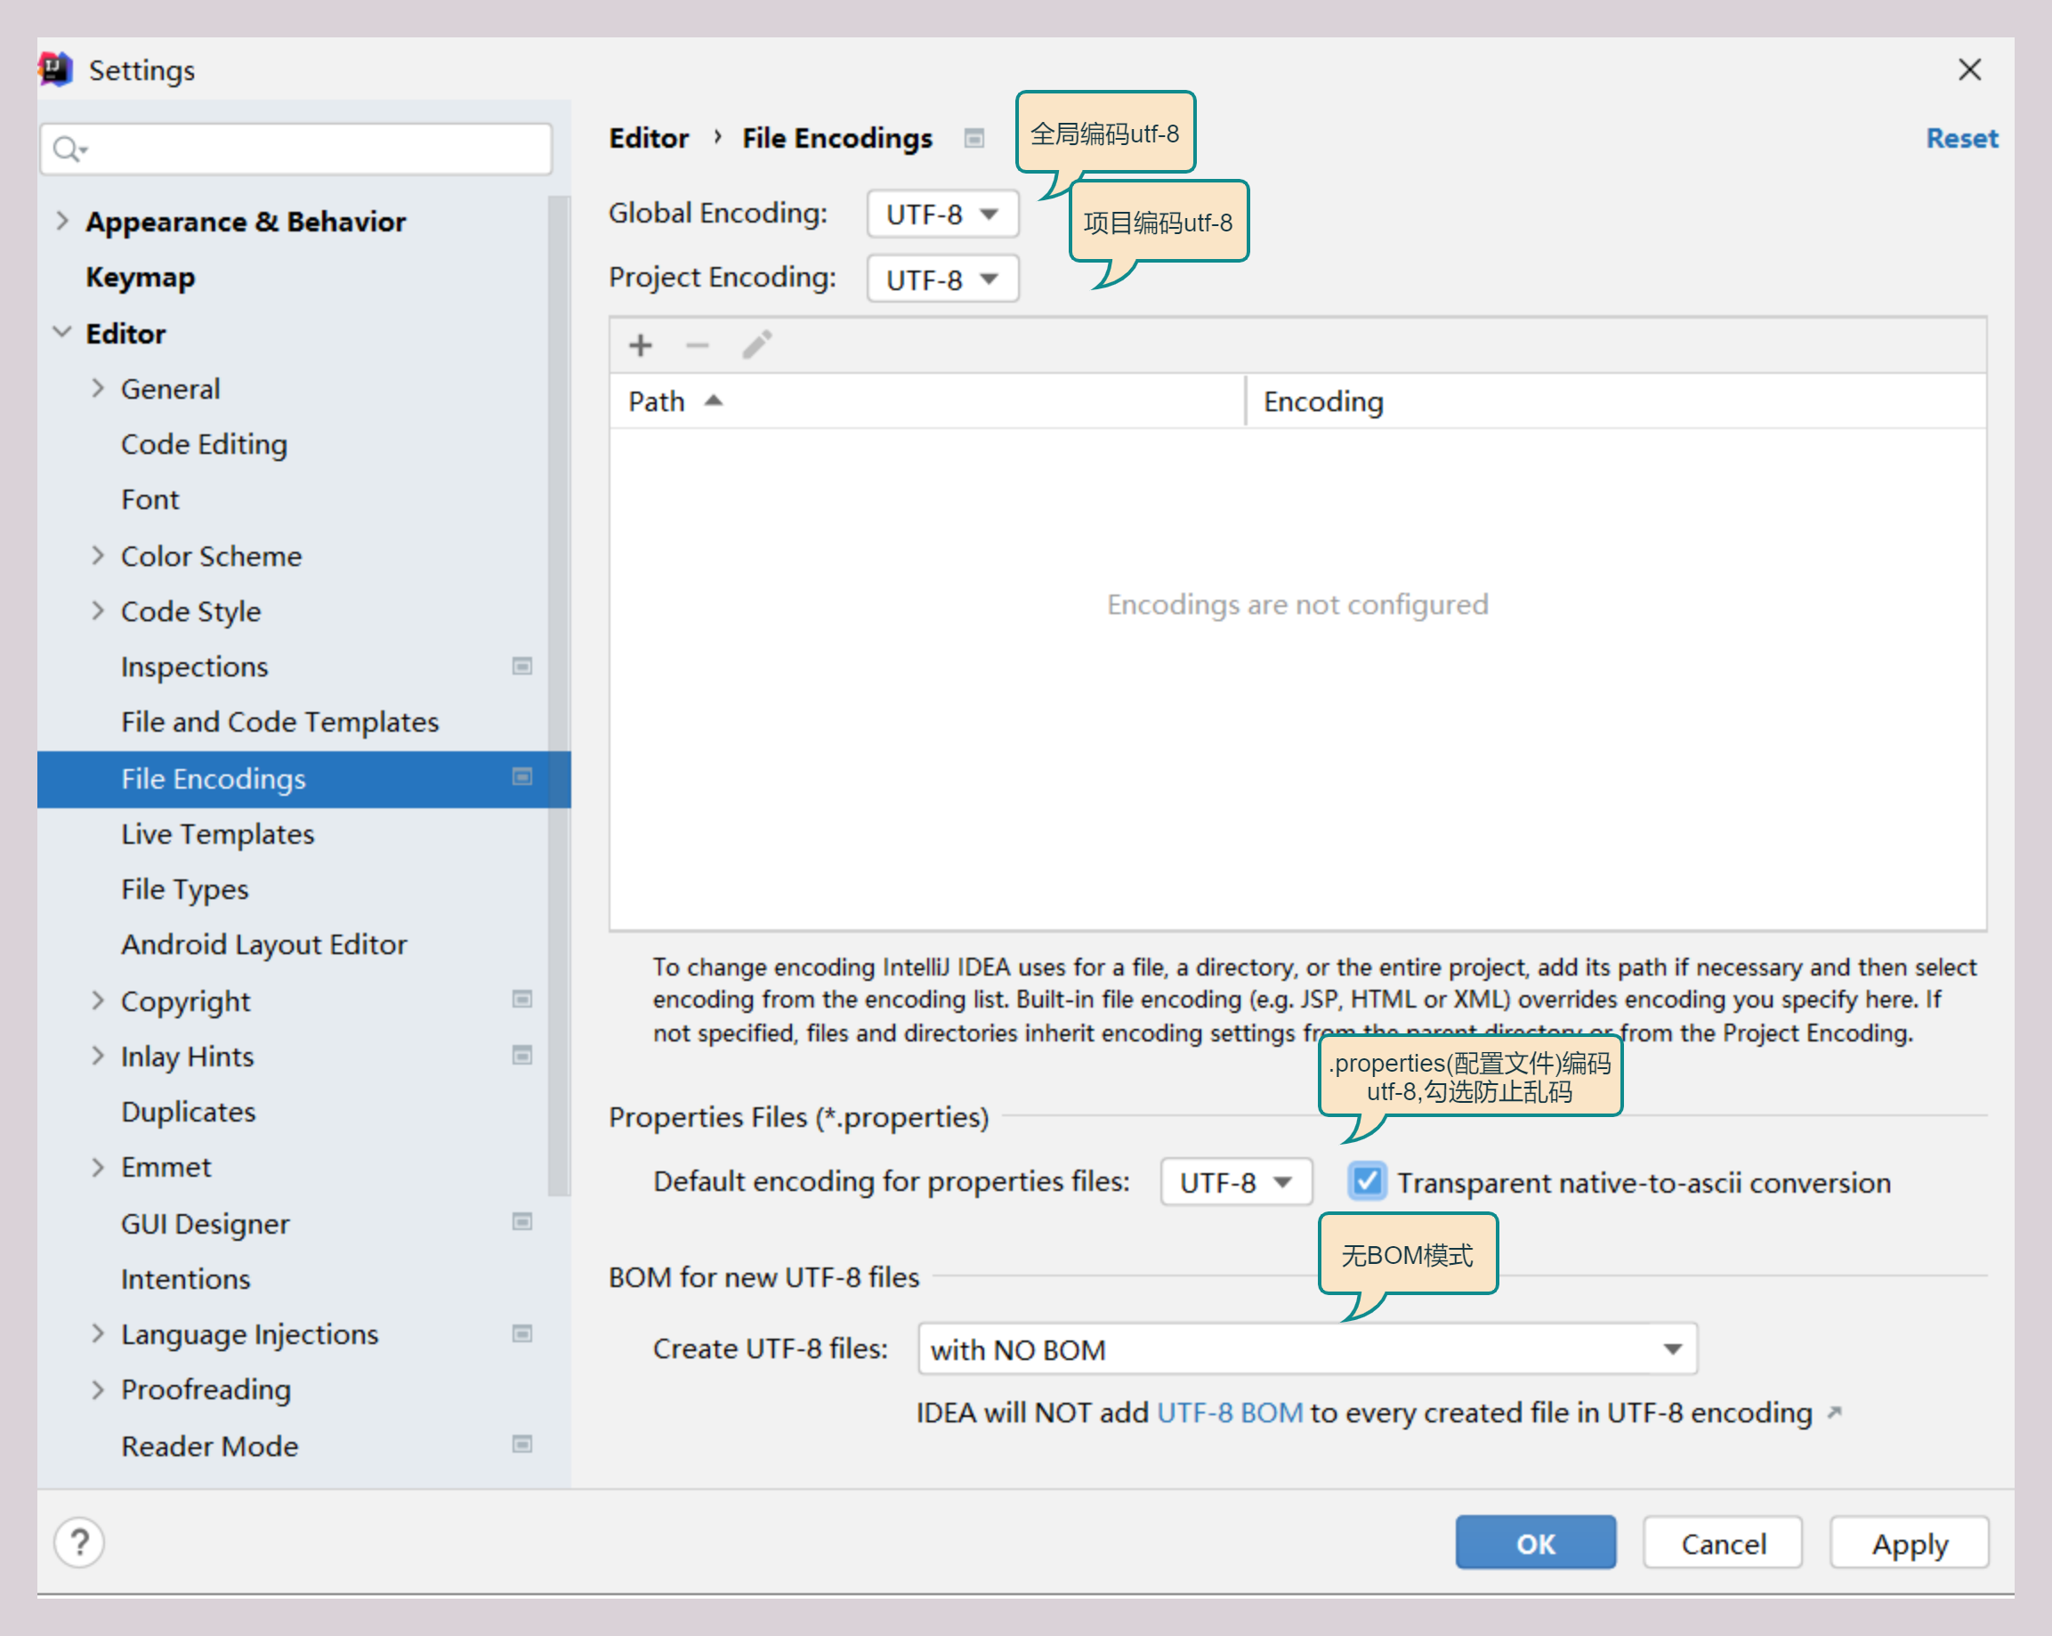Open the Keymap settings page
Image resolution: width=2052 pixels, height=1636 pixels.
[140, 277]
